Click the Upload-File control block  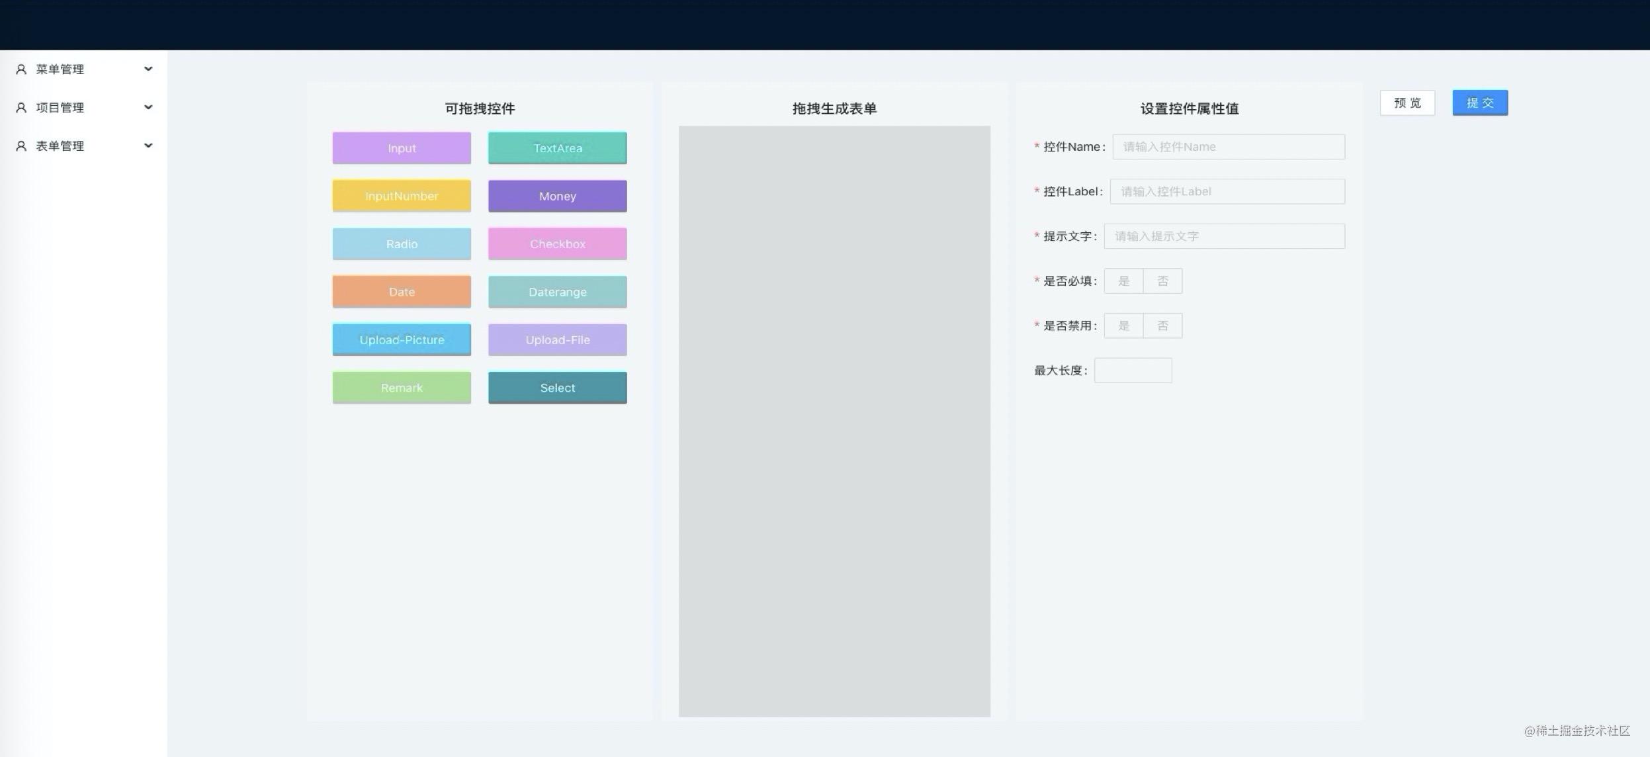click(x=558, y=340)
